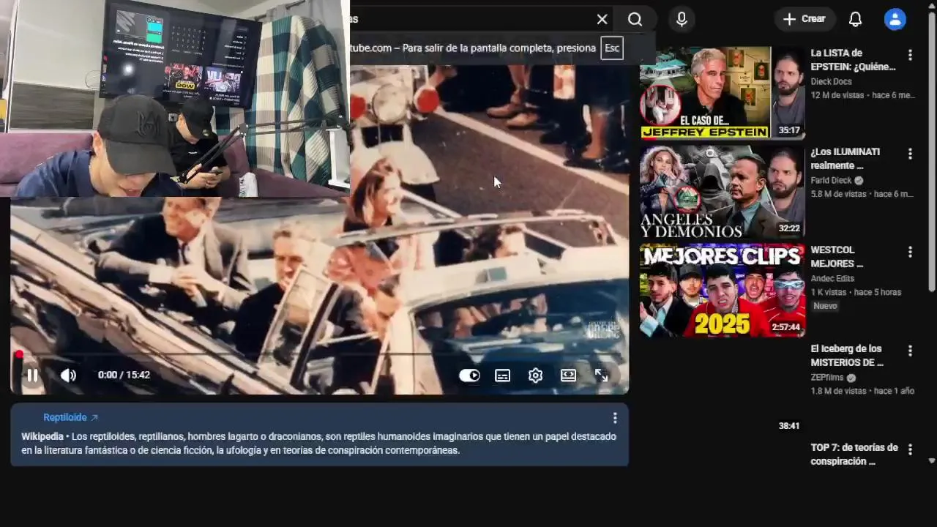
Task: Turn on subtitles with the captions icon
Action: click(x=502, y=375)
